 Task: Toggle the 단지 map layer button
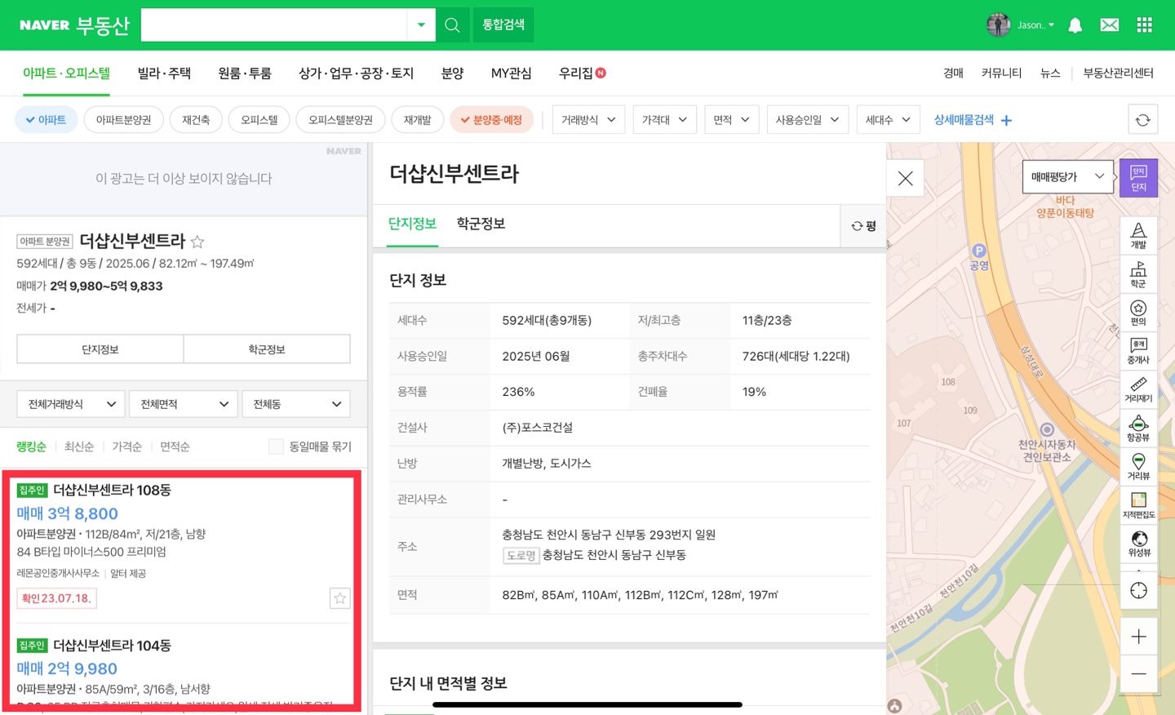1138,178
